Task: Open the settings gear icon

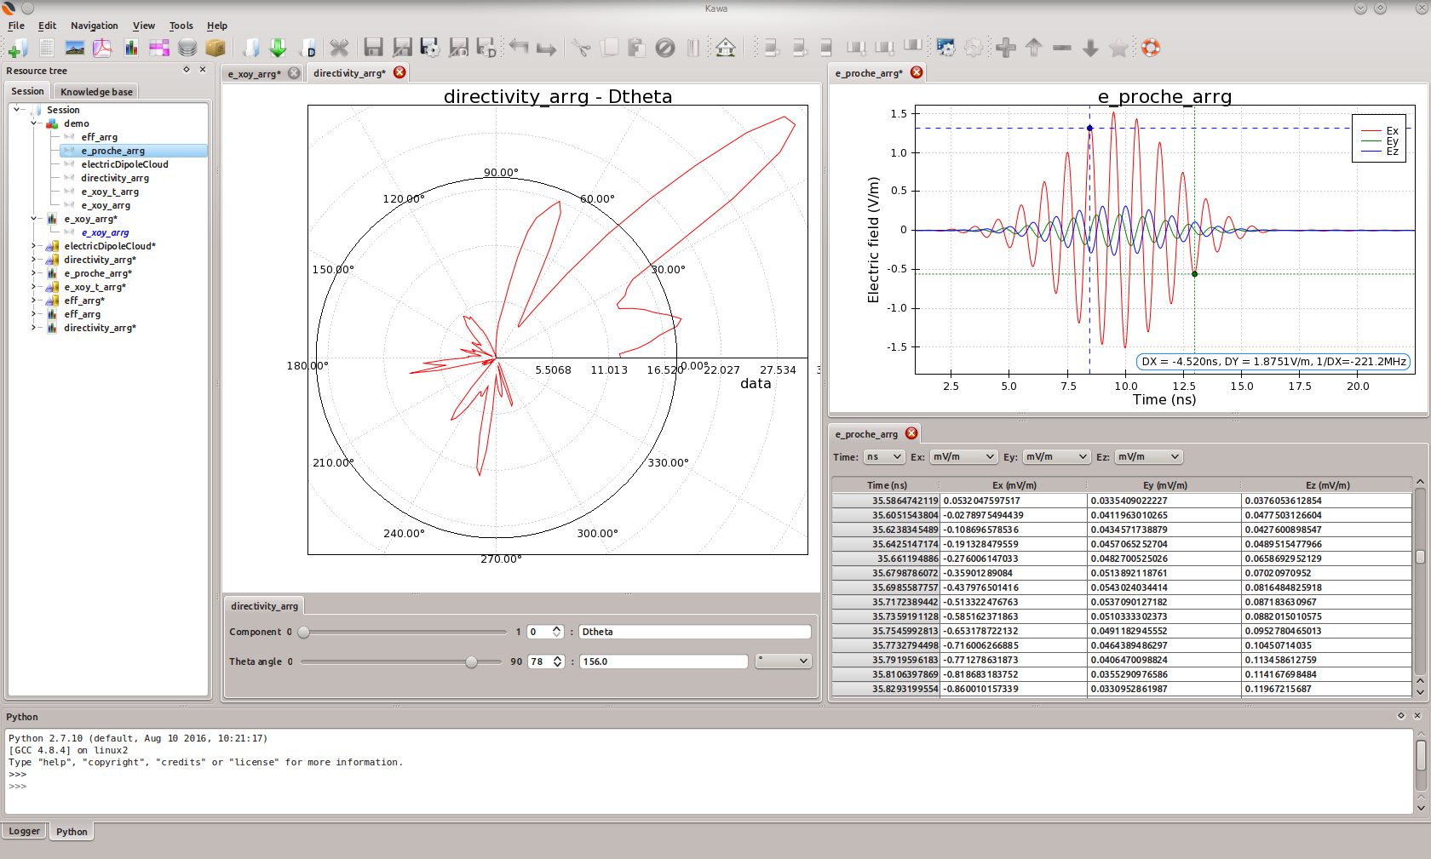Action: (x=974, y=49)
